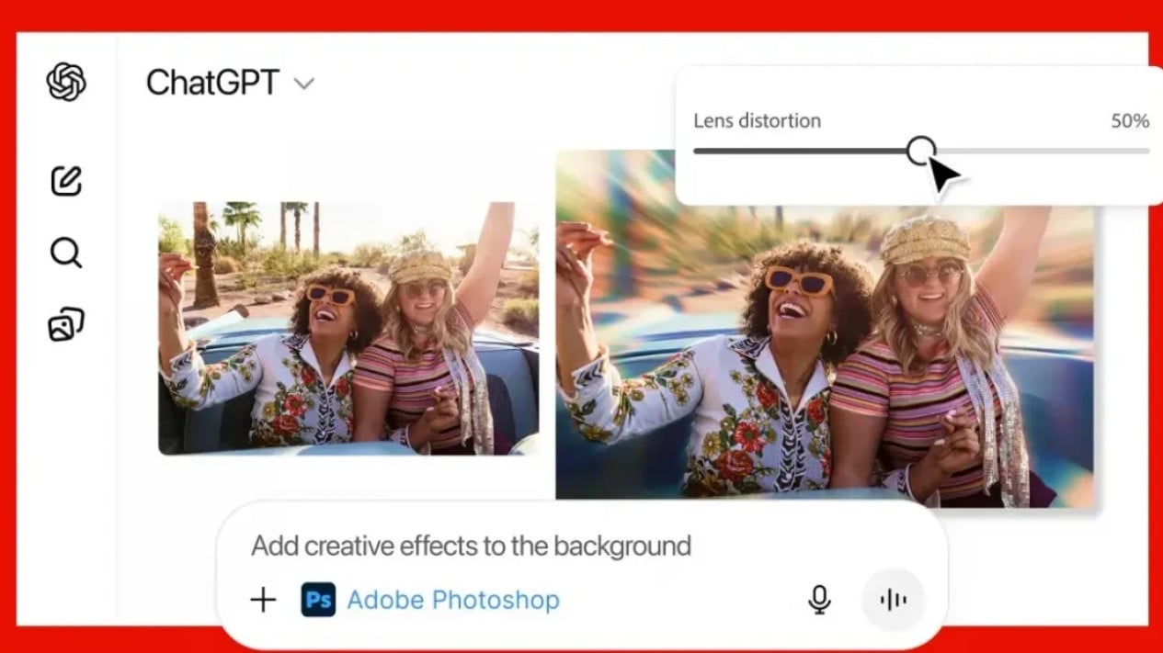Click the 50% Lens distortion value
1163x653 pixels.
click(x=1130, y=120)
